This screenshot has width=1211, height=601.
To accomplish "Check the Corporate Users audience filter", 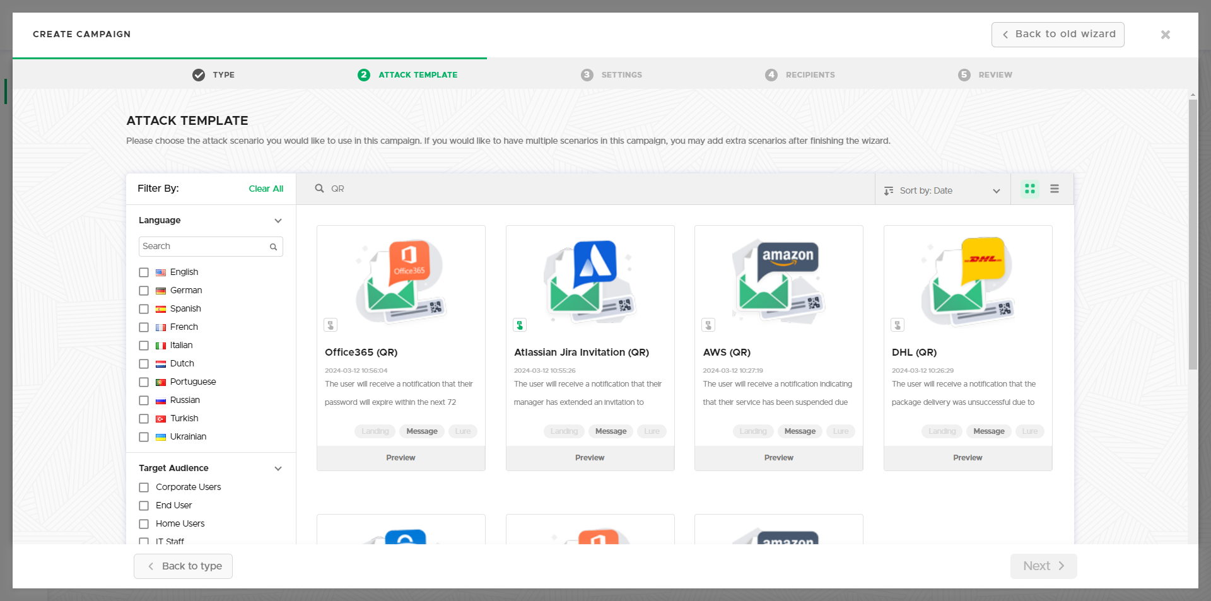I will (144, 487).
